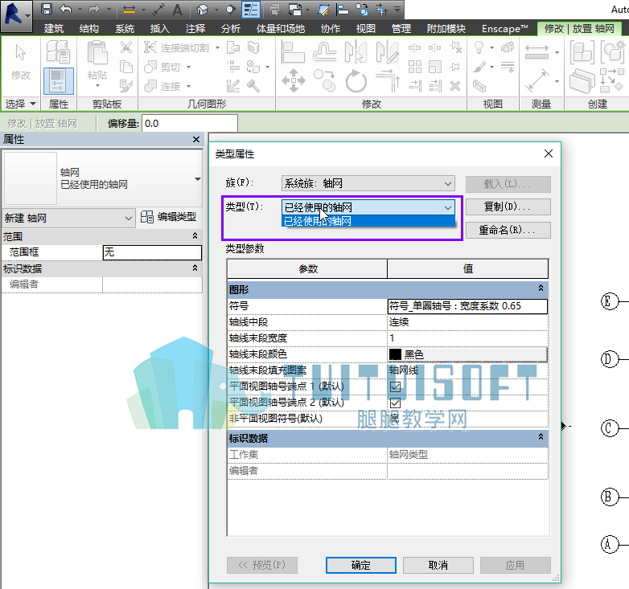The height and width of the screenshot is (589, 629).
Task: Close the Type Properties dialog
Action: (549, 153)
